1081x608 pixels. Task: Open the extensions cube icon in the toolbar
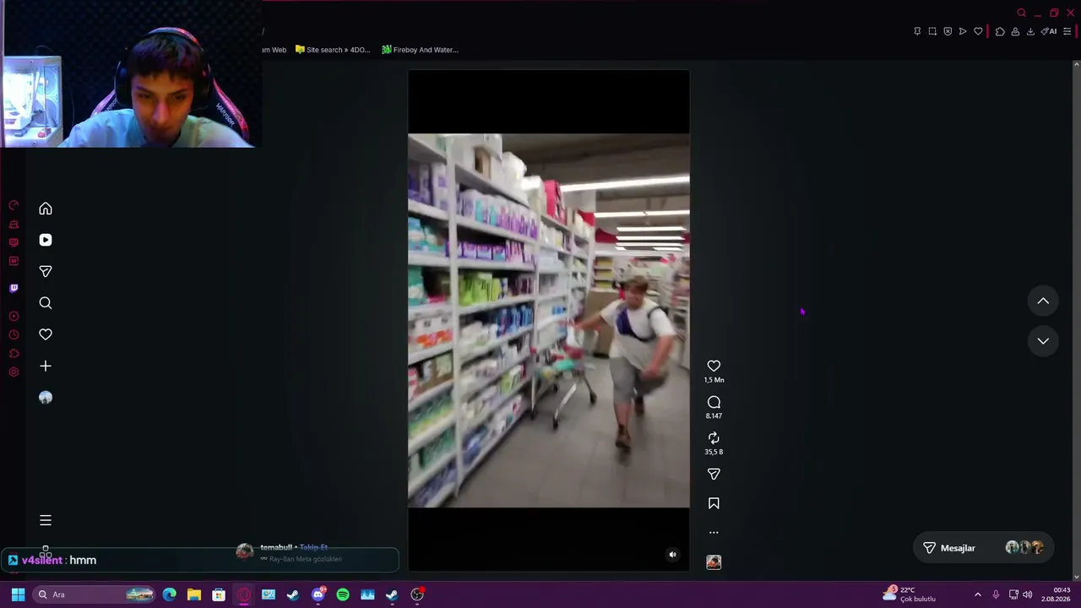point(1000,31)
